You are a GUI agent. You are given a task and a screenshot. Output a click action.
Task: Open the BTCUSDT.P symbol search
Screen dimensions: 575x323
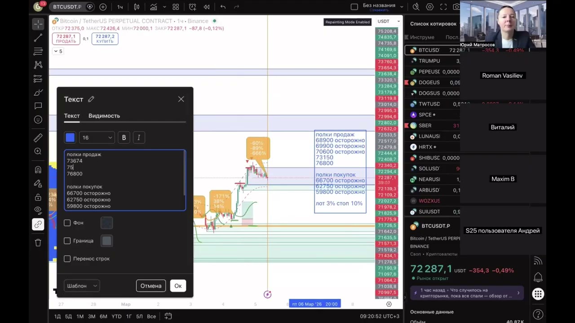66,7
